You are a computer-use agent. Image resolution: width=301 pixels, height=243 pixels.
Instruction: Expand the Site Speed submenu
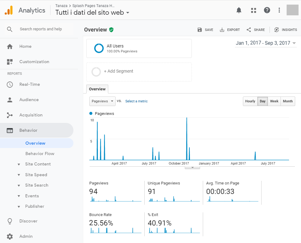pyautogui.click(x=19, y=175)
